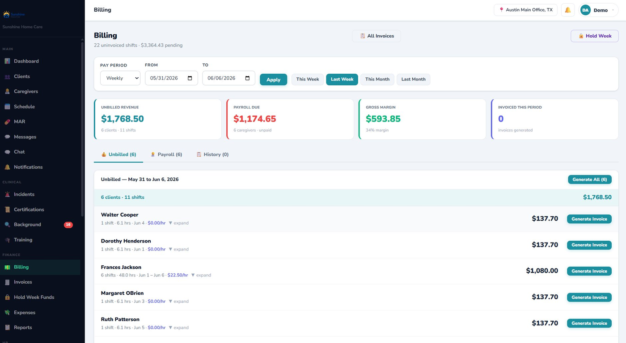Click the Expenses money icon

coord(7,313)
